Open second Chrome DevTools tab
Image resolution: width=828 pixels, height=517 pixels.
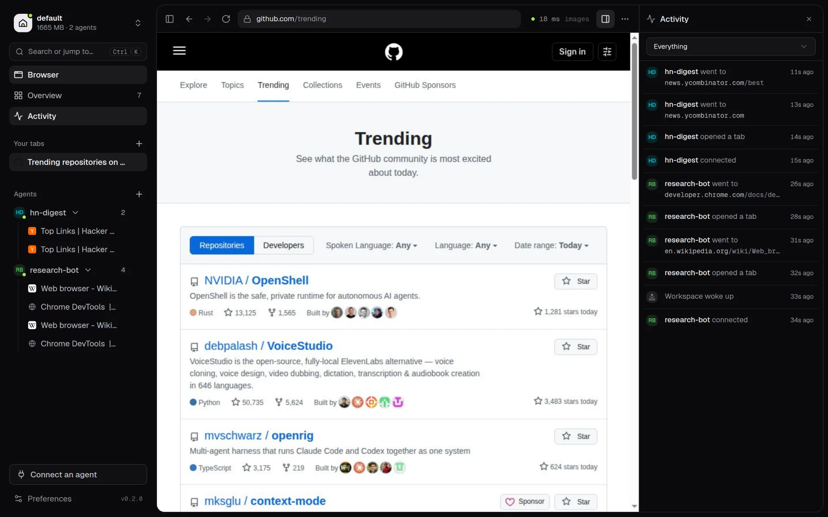(x=78, y=344)
